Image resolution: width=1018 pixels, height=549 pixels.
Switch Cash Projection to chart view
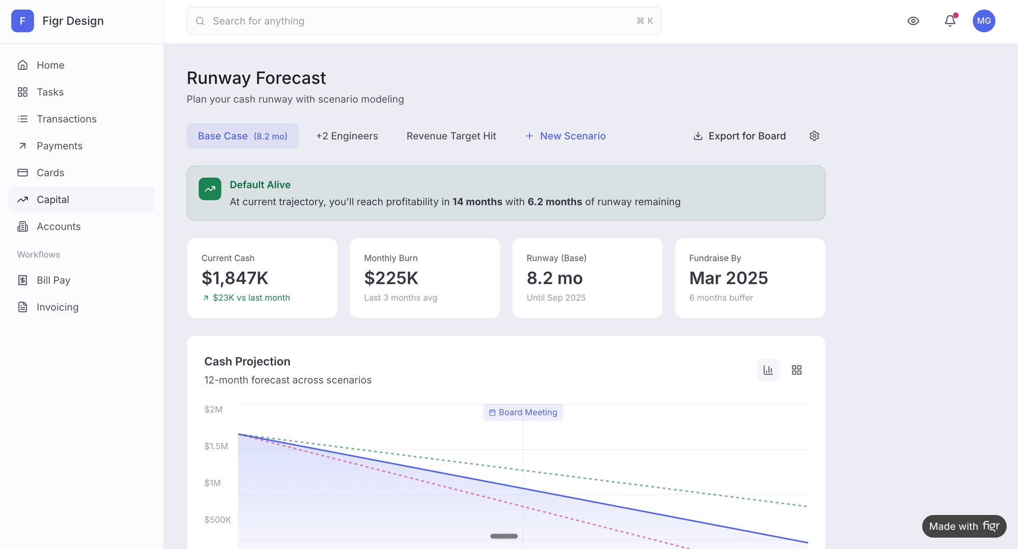[768, 370]
